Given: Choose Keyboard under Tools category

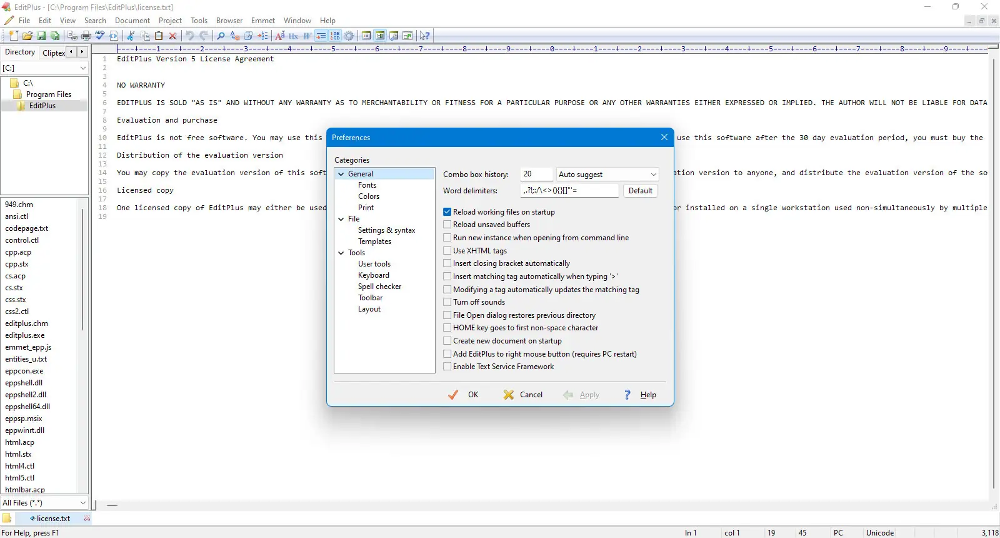Looking at the screenshot, I should [374, 275].
